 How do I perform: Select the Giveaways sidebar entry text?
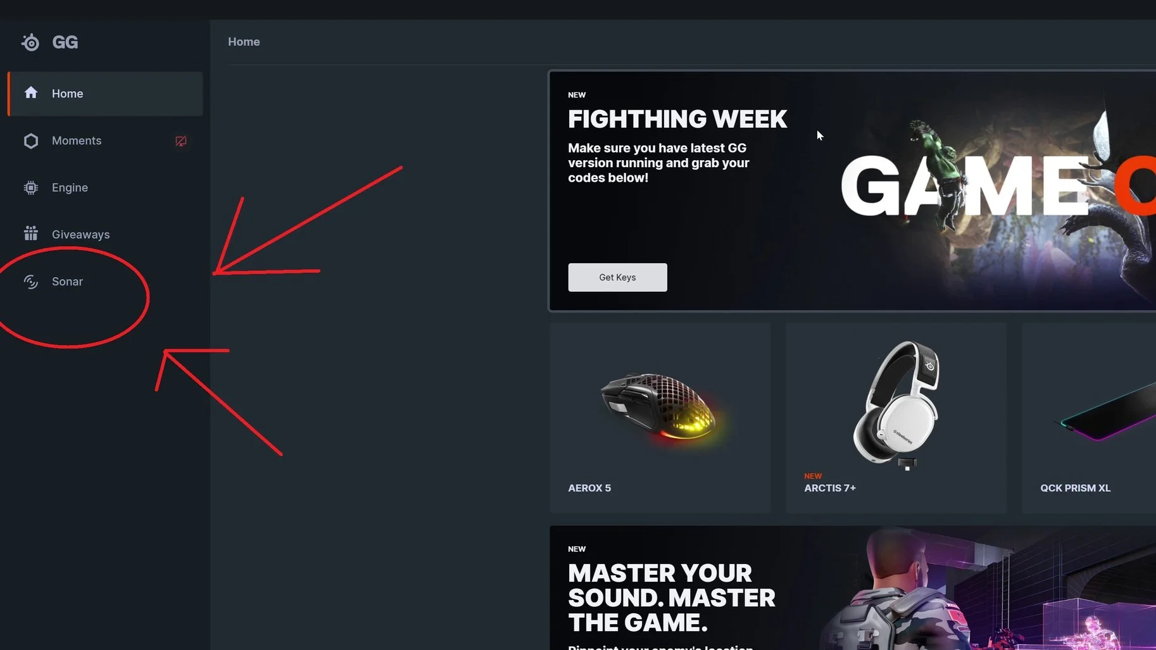tap(80, 234)
